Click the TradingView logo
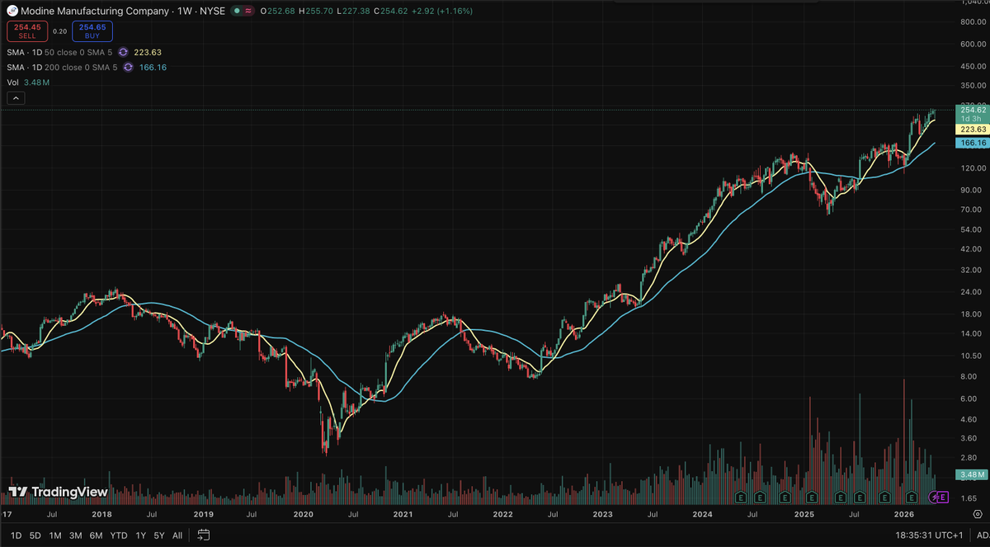The image size is (990, 547). click(58, 492)
